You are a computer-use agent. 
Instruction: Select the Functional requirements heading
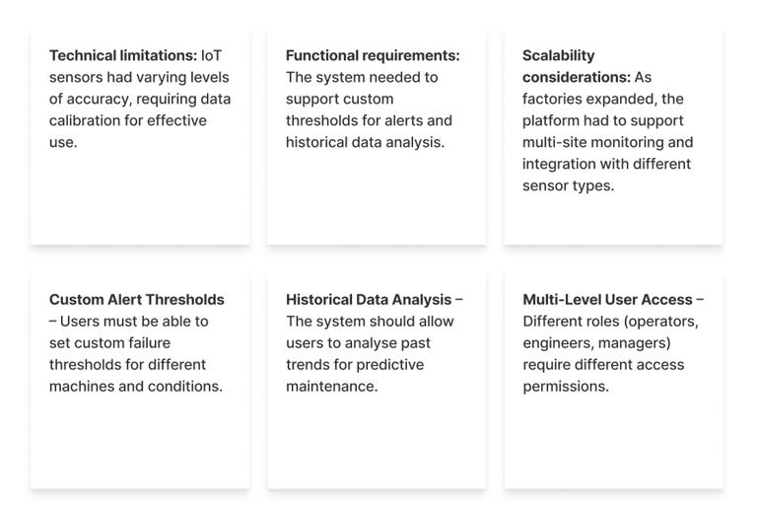tap(372, 56)
